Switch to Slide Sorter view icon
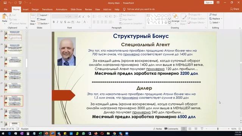Image resolution: width=242 pixels, height=136 pixels. click(x=190, y=129)
